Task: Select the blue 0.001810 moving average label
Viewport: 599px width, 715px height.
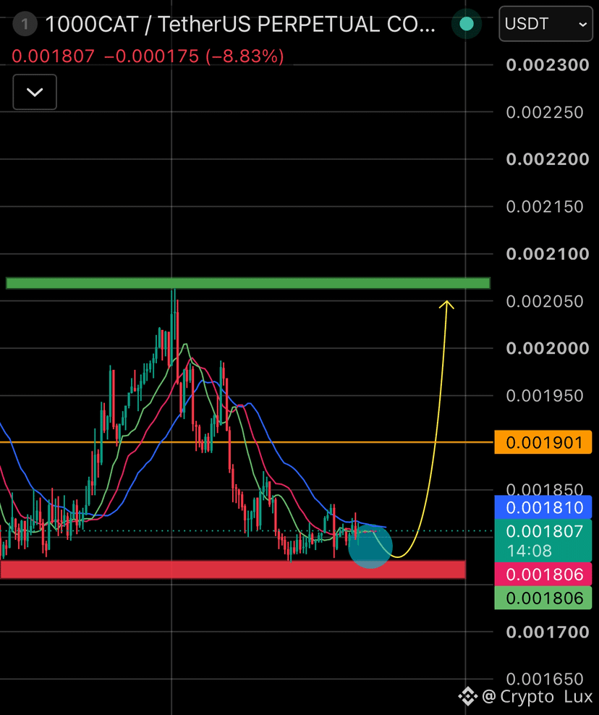Action: pos(543,507)
